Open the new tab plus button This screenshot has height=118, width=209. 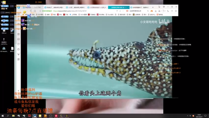coord(153,7)
